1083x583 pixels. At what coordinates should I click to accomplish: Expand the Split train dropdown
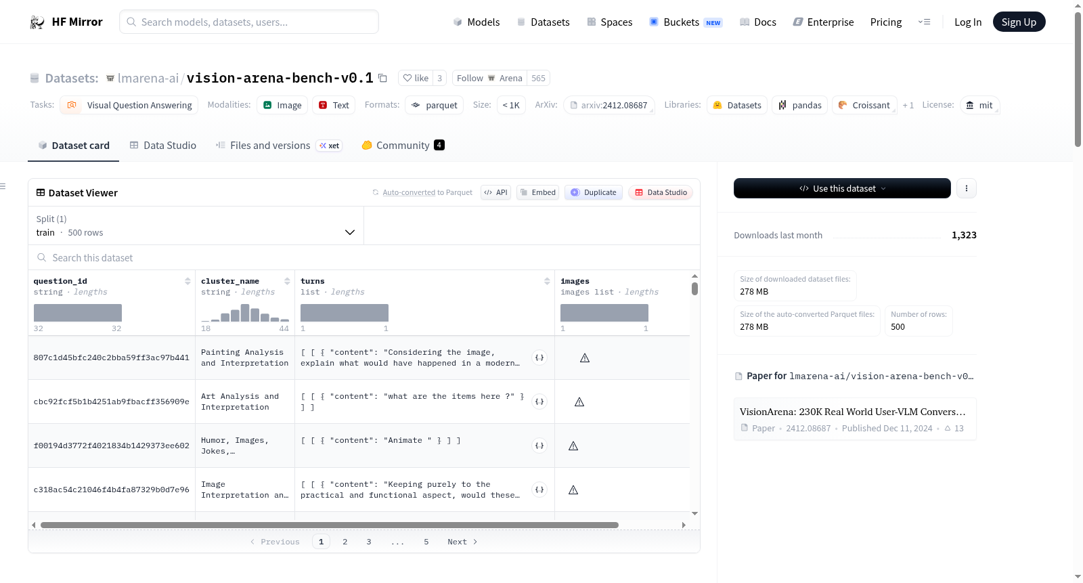[196, 225]
